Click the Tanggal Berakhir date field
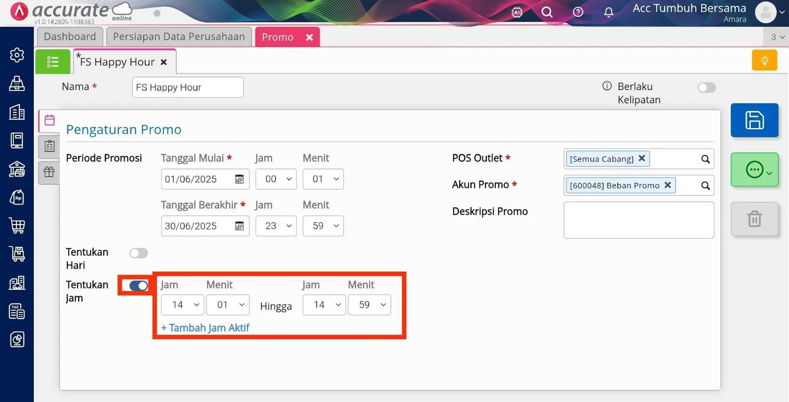 [205, 226]
